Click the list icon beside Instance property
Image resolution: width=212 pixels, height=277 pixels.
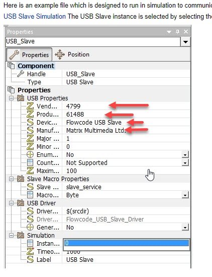coord(30,243)
